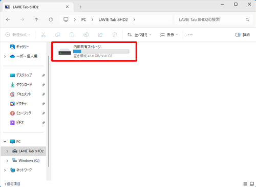256x187 pixels.
Task: Click PC in the breadcrumb path
Action: 83,19
